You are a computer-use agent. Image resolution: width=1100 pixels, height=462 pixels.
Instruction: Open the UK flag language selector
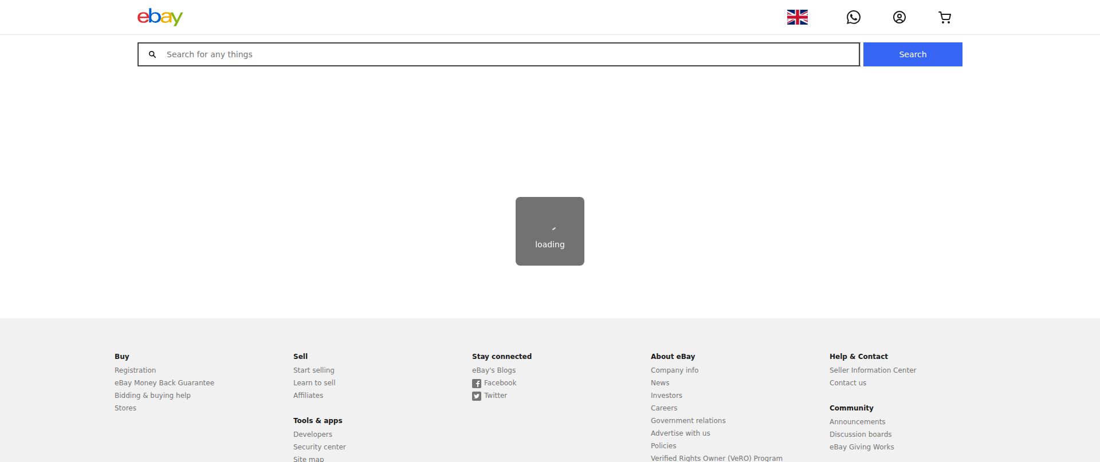pyautogui.click(x=797, y=17)
